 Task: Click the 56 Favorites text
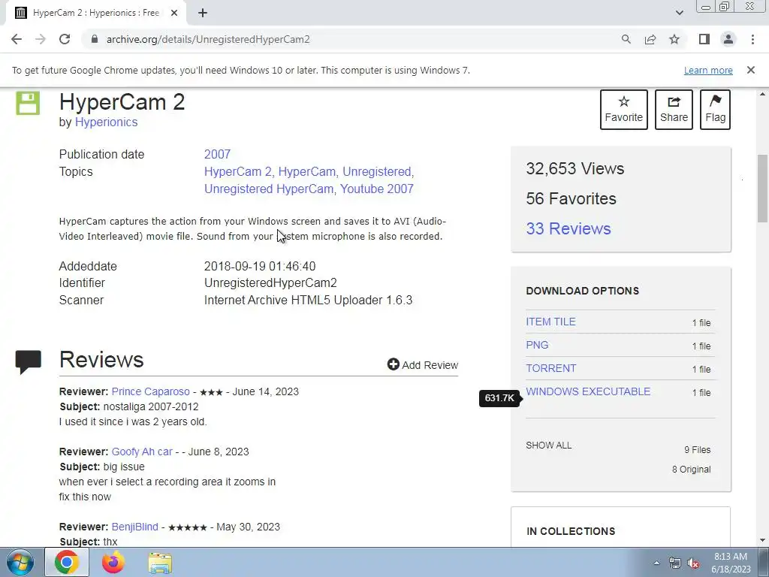click(571, 198)
